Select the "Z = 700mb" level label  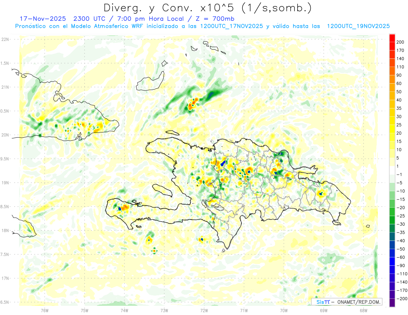pyautogui.click(x=216, y=18)
